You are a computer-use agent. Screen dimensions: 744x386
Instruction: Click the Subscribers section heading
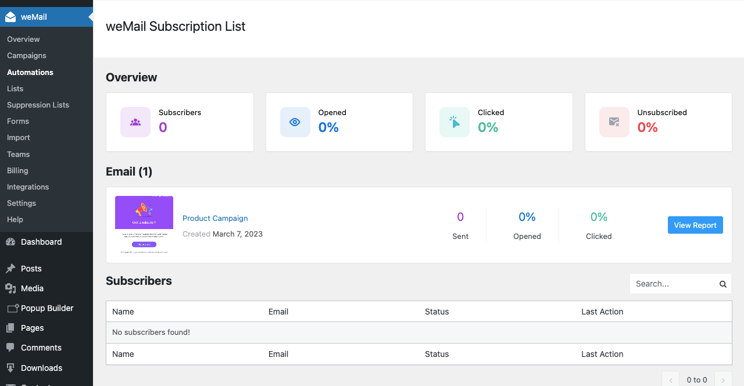point(139,281)
